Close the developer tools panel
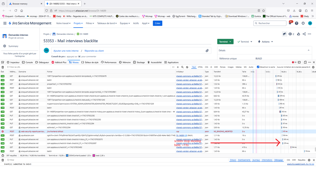Image resolution: width=316 pixels, height=170 pixels. click(x=314, y=62)
